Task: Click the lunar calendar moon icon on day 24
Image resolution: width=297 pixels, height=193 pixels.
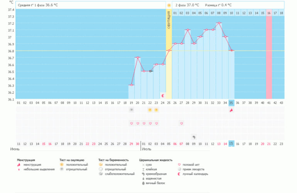Action: click(163, 96)
